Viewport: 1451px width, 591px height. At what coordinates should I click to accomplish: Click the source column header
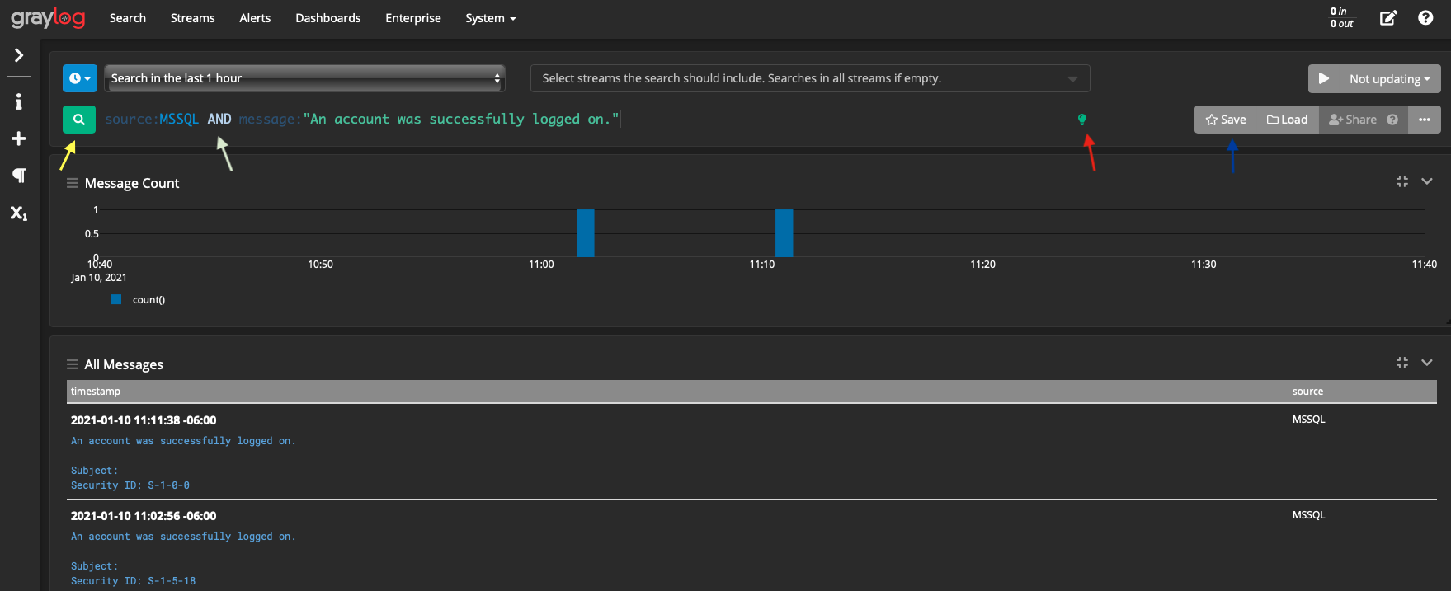(1307, 392)
